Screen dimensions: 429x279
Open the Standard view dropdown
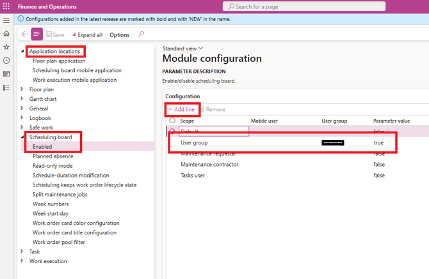click(x=182, y=49)
